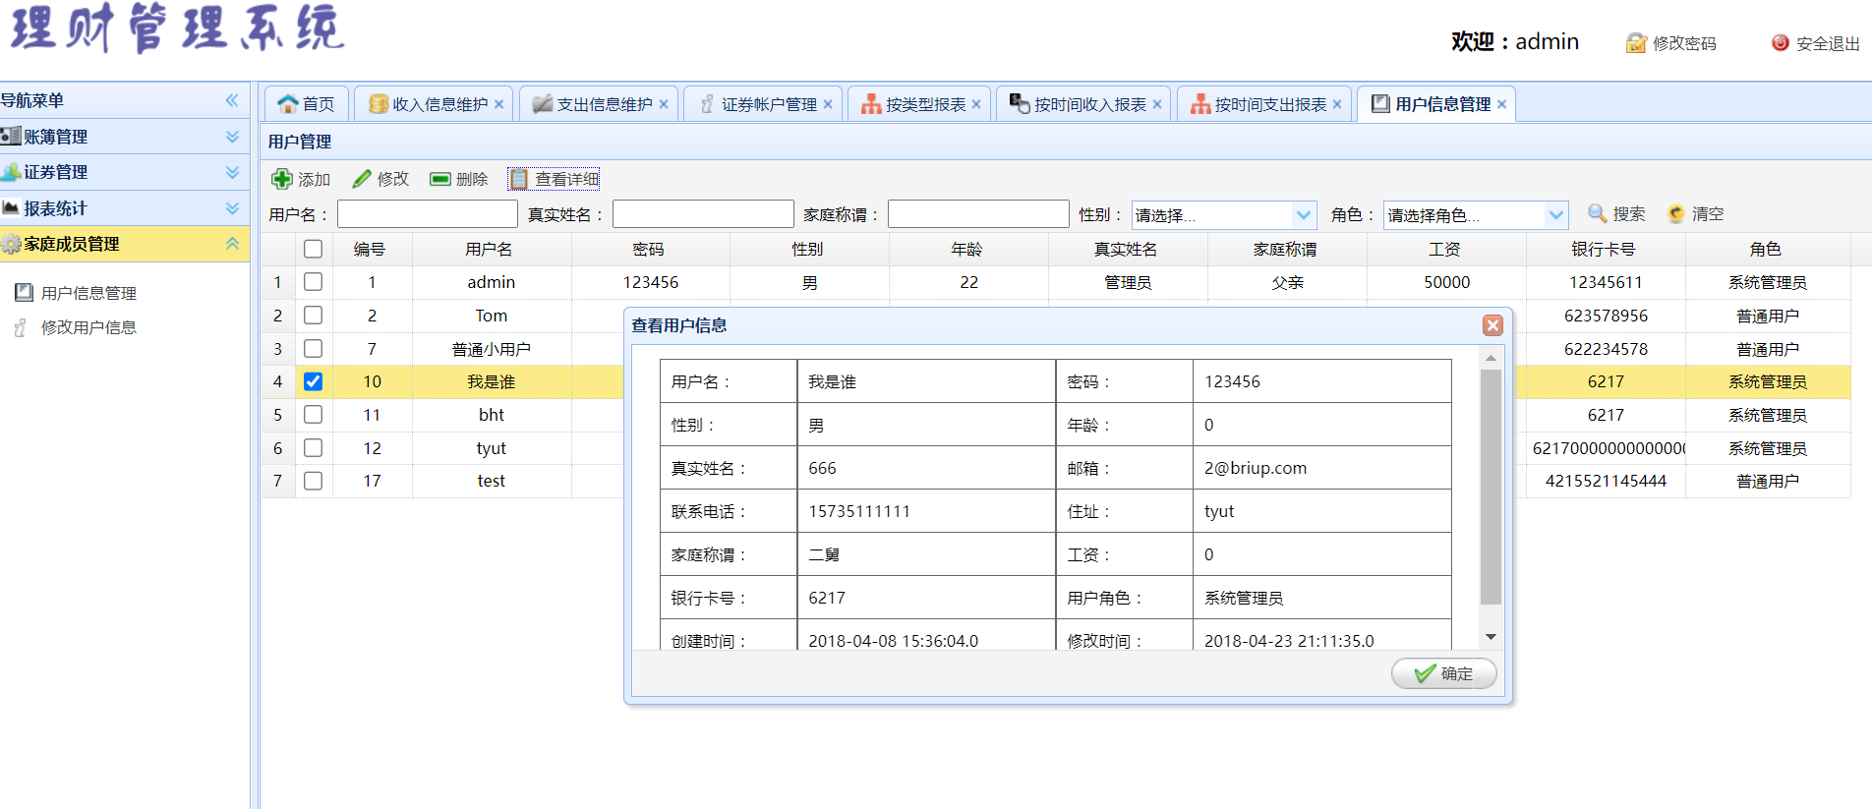
Task: Click the icon beside 用户信息管理 menu entry
Action: [x=24, y=292]
